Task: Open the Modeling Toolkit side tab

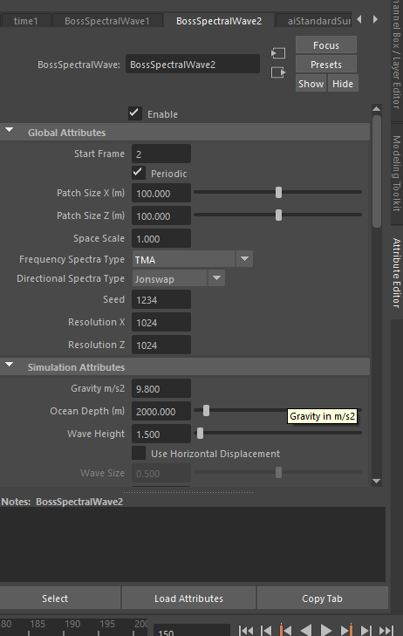Action: point(396,174)
